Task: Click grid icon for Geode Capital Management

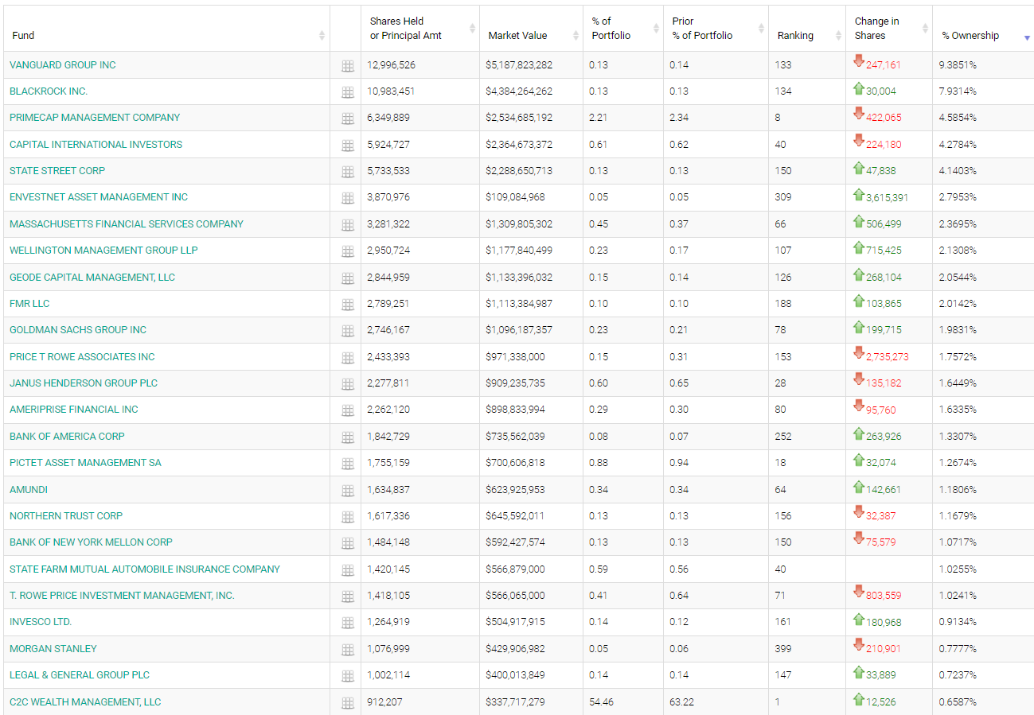Action: (347, 278)
